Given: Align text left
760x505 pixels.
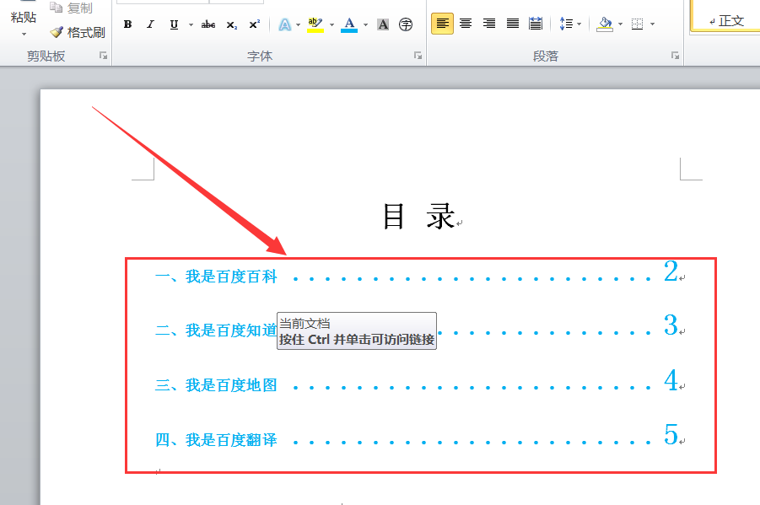Looking at the screenshot, I should tap(443, 24).
